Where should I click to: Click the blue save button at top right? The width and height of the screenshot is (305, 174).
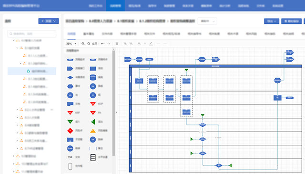[x=291, y=21]
